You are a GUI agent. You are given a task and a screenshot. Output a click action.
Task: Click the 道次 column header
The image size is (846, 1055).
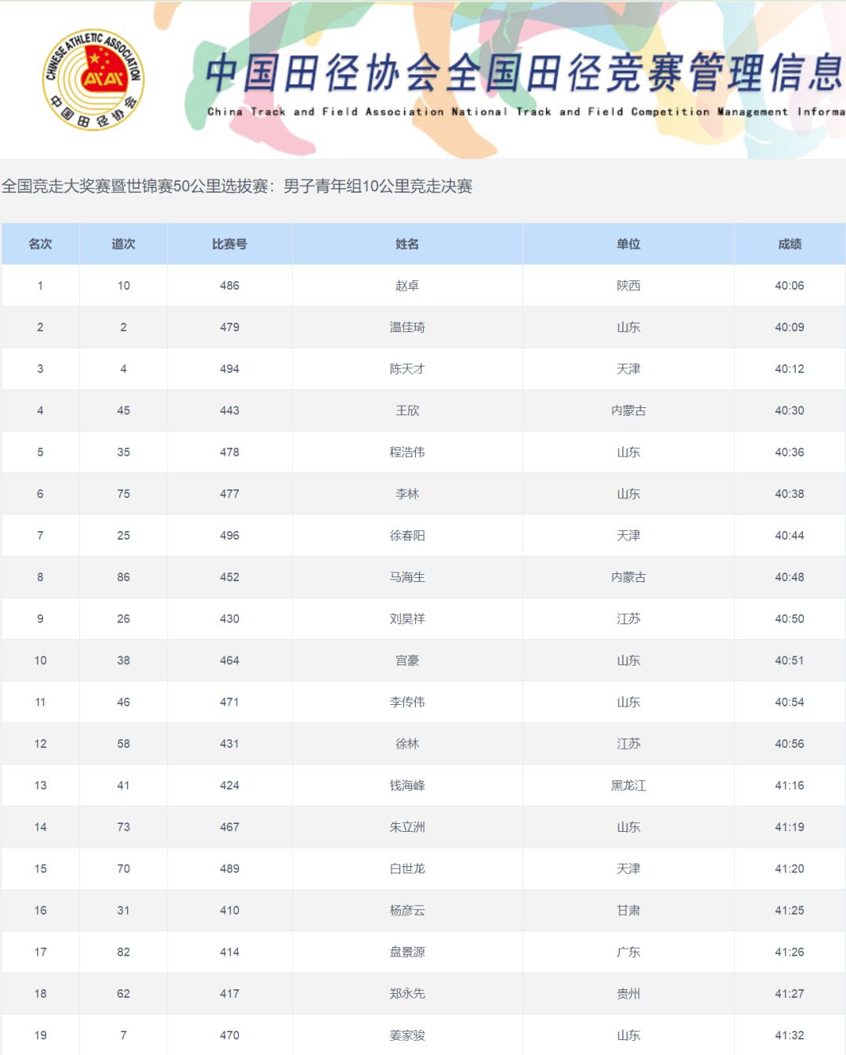(x=123, y=244)
